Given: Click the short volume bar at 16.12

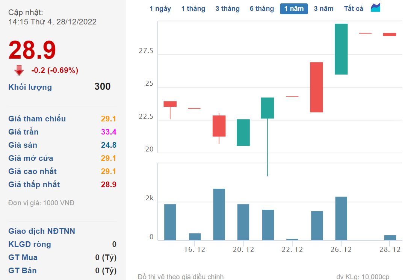Looking at the screenshot, I should pyautogui.click(x=195, y=236).
